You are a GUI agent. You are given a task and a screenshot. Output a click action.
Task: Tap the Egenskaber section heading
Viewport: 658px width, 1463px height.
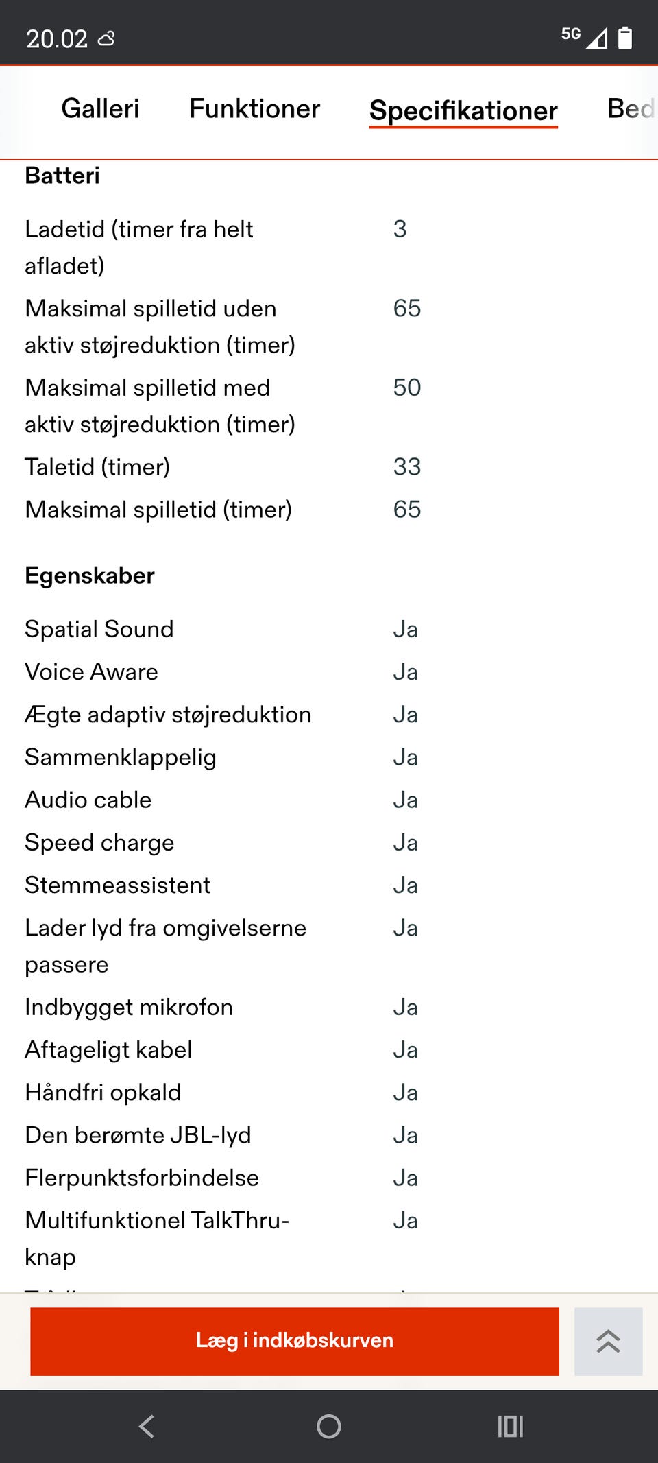coord(90,575)
